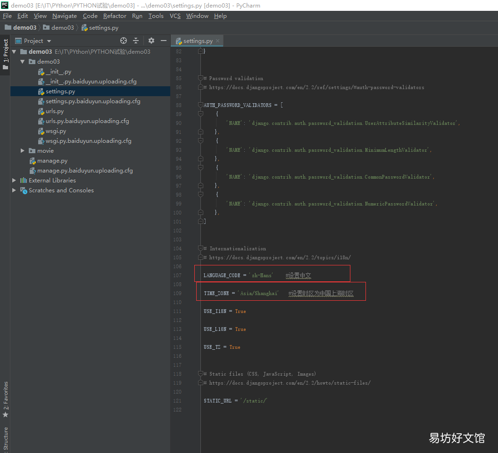Open the Project view dropdown

49,41
